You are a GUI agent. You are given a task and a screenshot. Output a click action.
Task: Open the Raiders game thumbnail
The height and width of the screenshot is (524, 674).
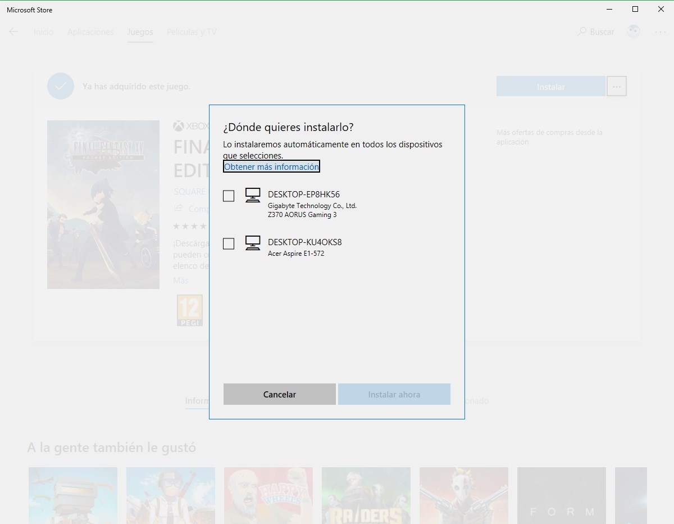coord(366,495)
